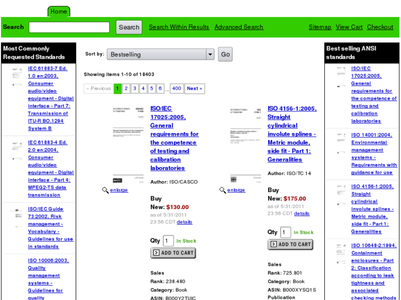The height and width of the screenshot is (300, 401).
Task: Open IEC 61883-4 Ed. 2.0 sidebar link
Action: tap(51, 169)
